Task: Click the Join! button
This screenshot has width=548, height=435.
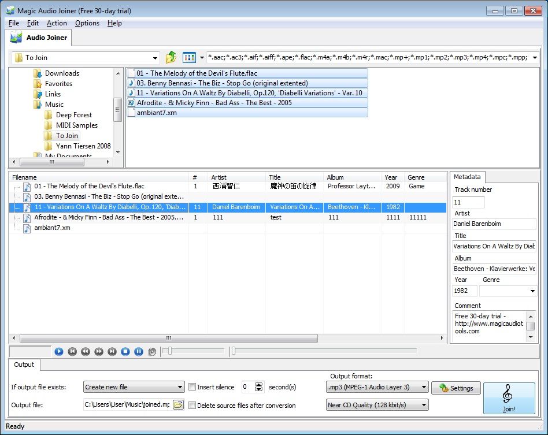Action: click(x=509, y=398)
